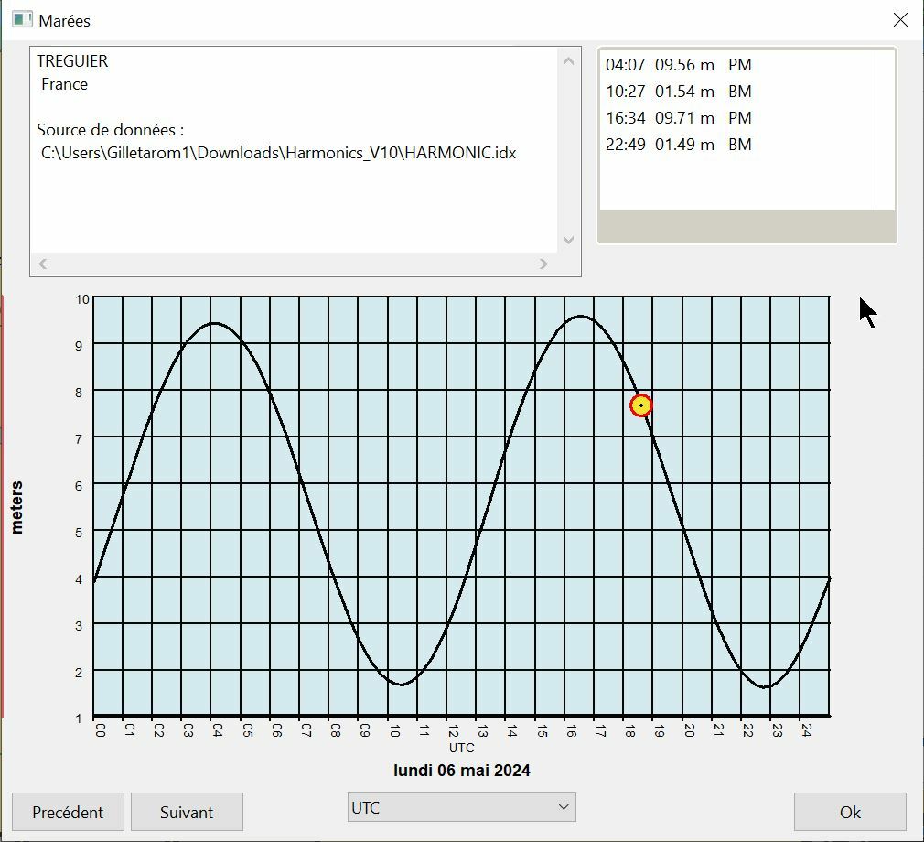Click the Précédent button

click(x=68, y=812)
